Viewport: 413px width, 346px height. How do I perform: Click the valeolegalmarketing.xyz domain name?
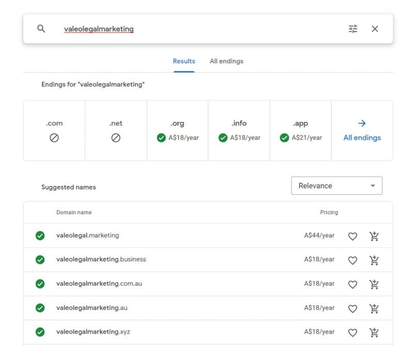93,332
